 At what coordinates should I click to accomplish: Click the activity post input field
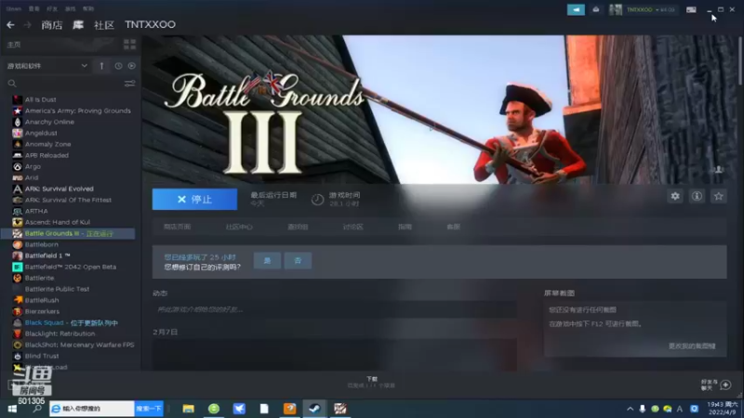tap(335, 309)
